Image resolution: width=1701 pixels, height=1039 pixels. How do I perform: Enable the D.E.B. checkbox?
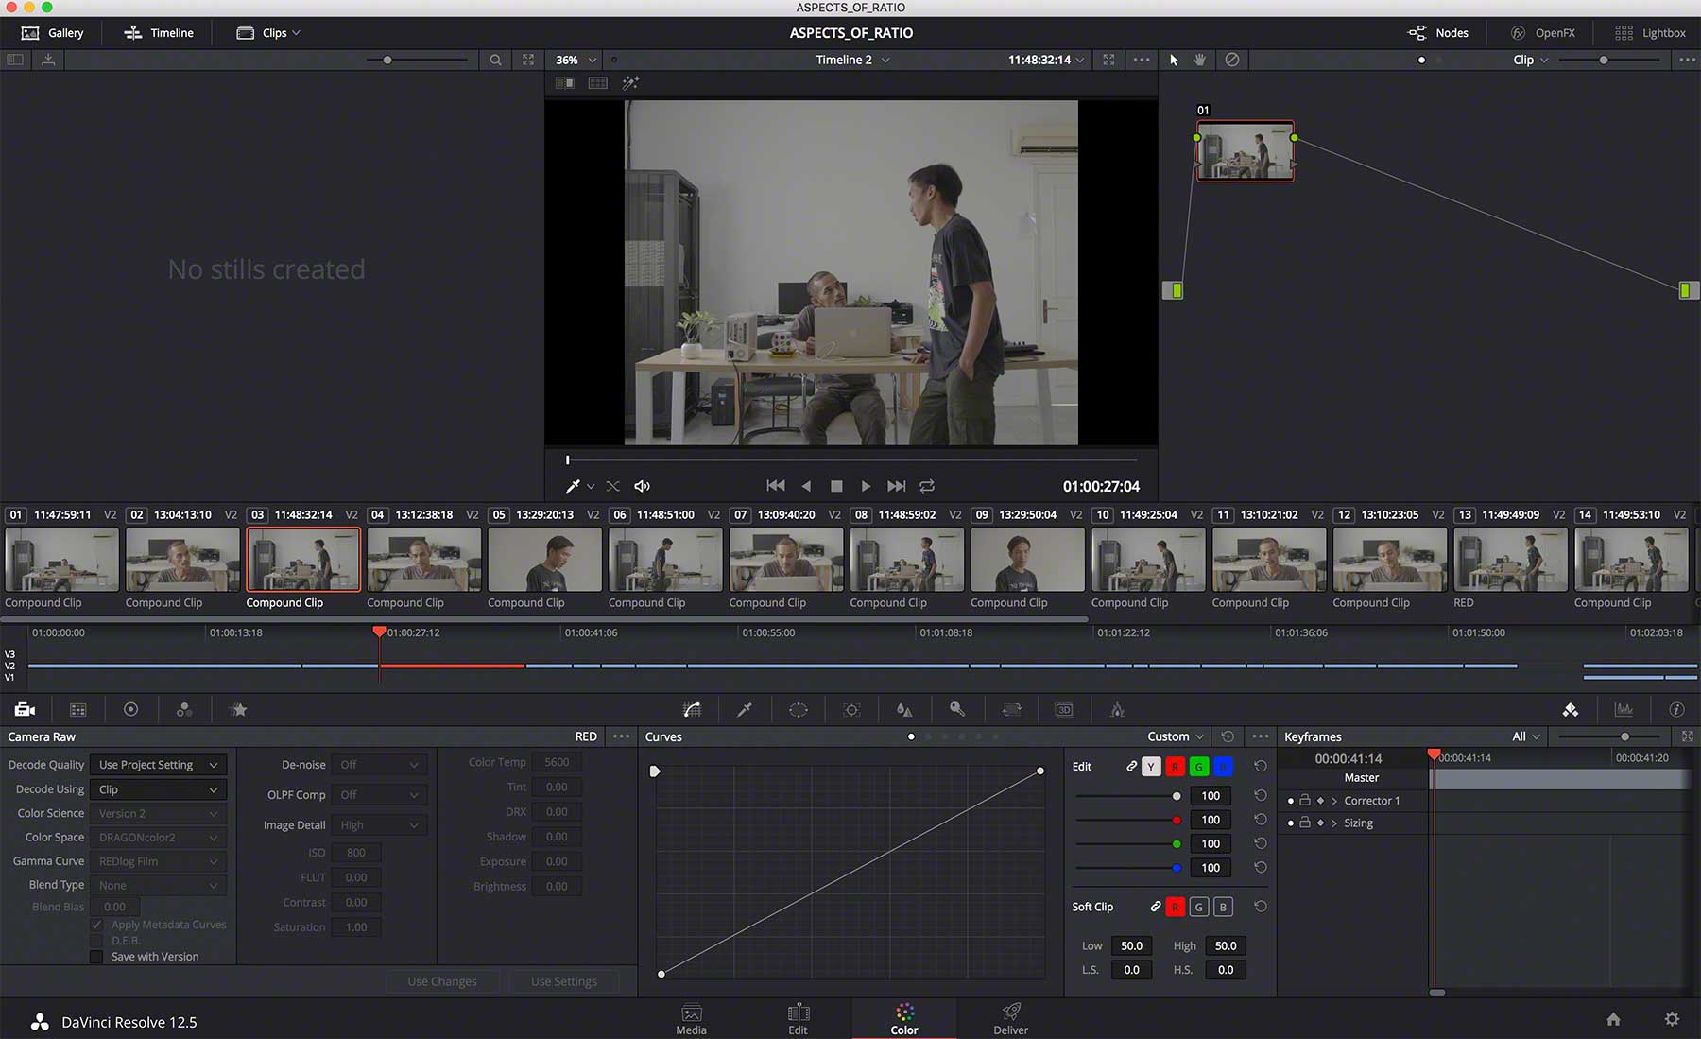coord(96,941)
